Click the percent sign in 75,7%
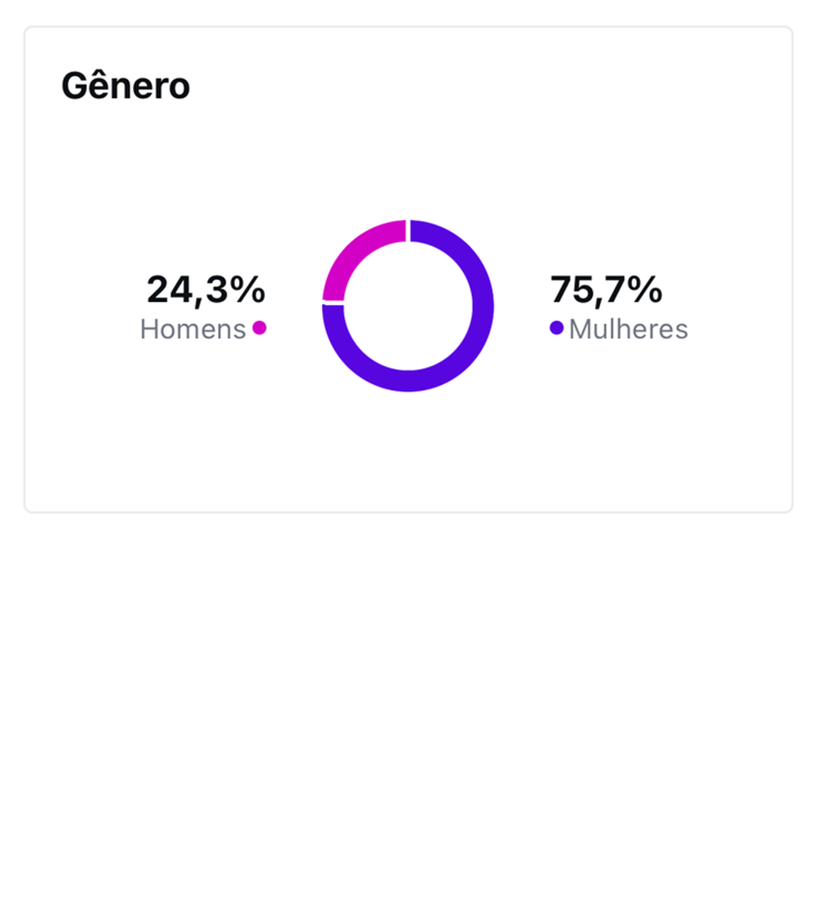 (645, 289)
